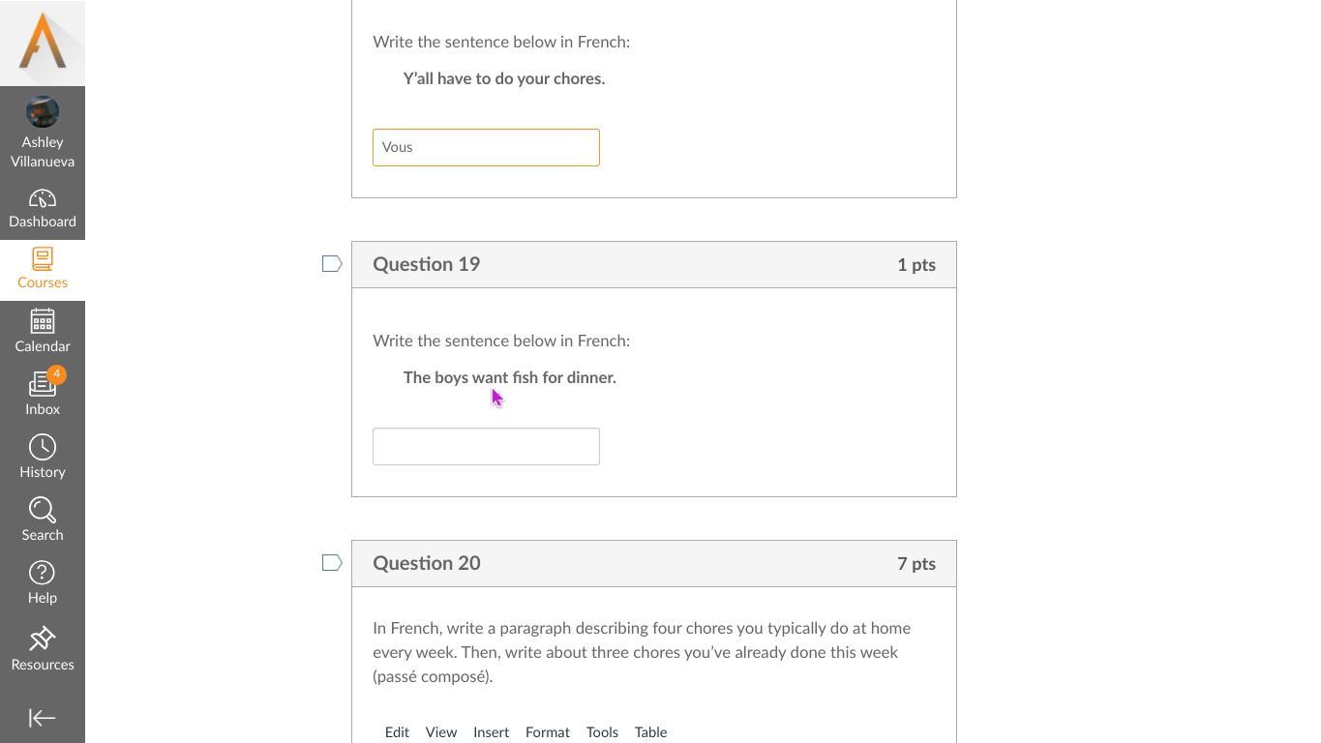
Task: Open the Format menu in editor
Action: (547, 732)
